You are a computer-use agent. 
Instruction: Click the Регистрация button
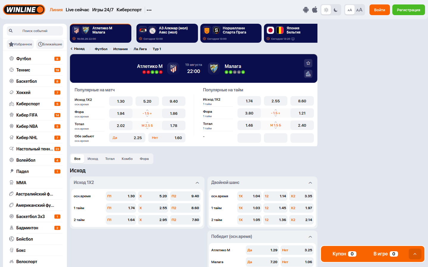[409, 10]
